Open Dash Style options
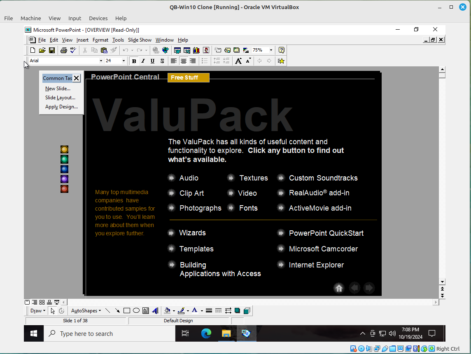471x354 pixels. click(x=218, y=311)
